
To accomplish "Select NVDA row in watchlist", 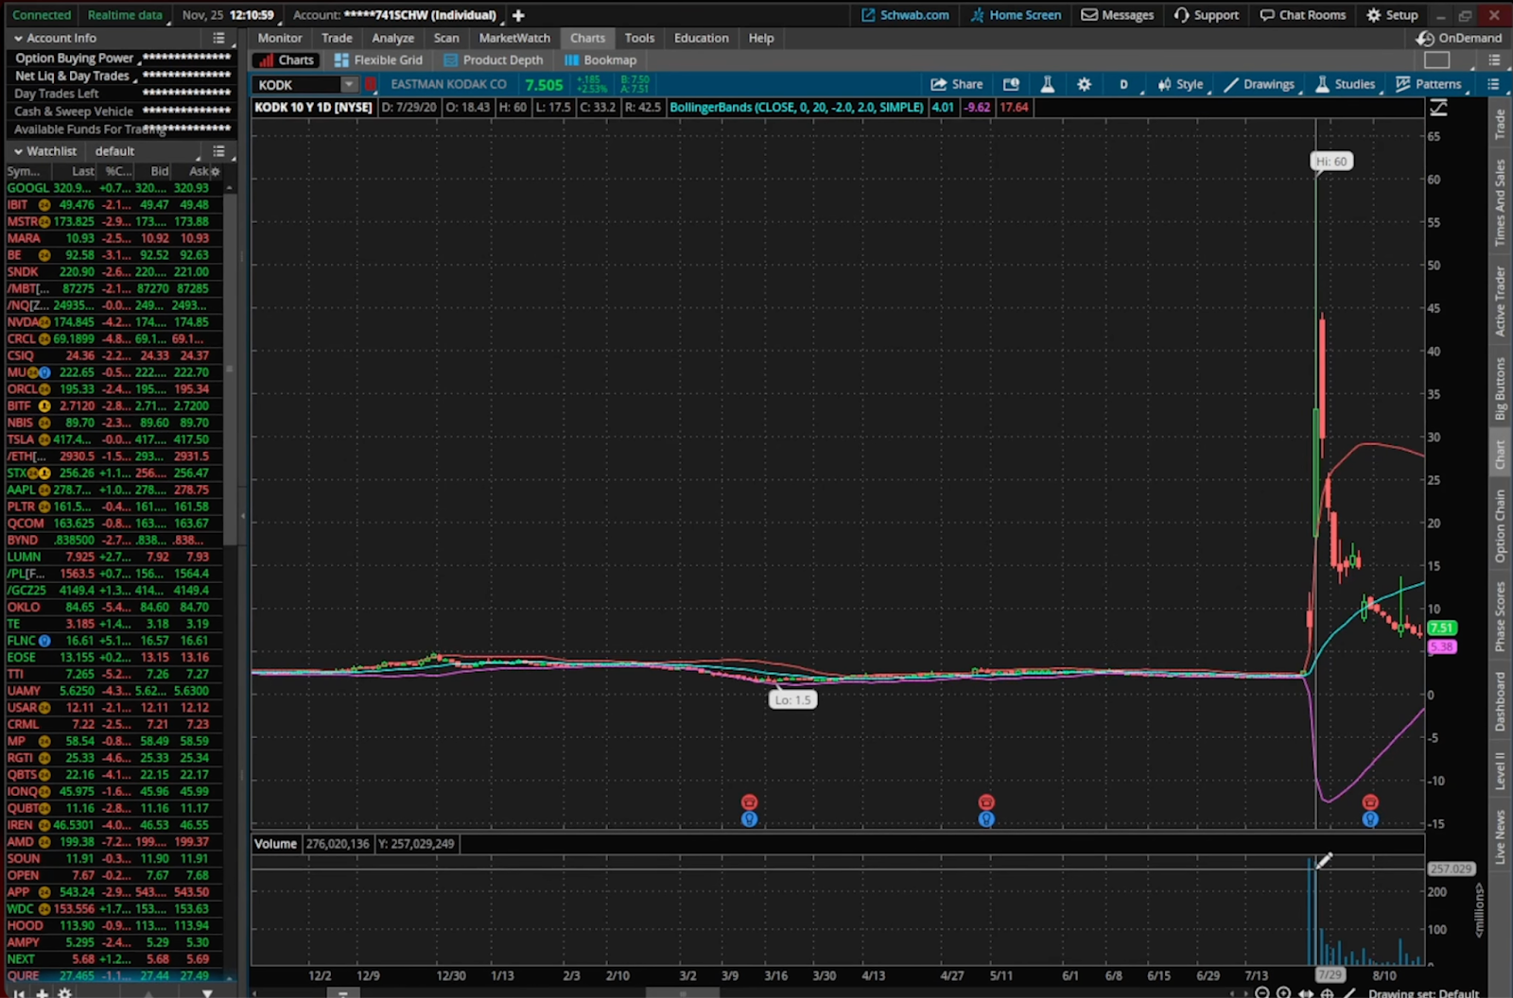I will coord(113,322).
